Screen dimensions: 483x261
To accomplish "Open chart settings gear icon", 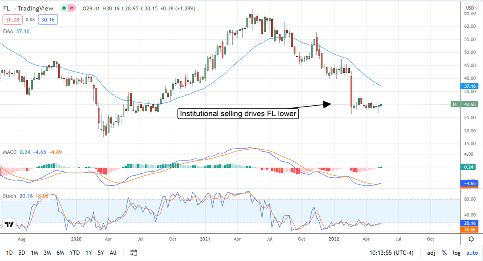I will point(471,239).
